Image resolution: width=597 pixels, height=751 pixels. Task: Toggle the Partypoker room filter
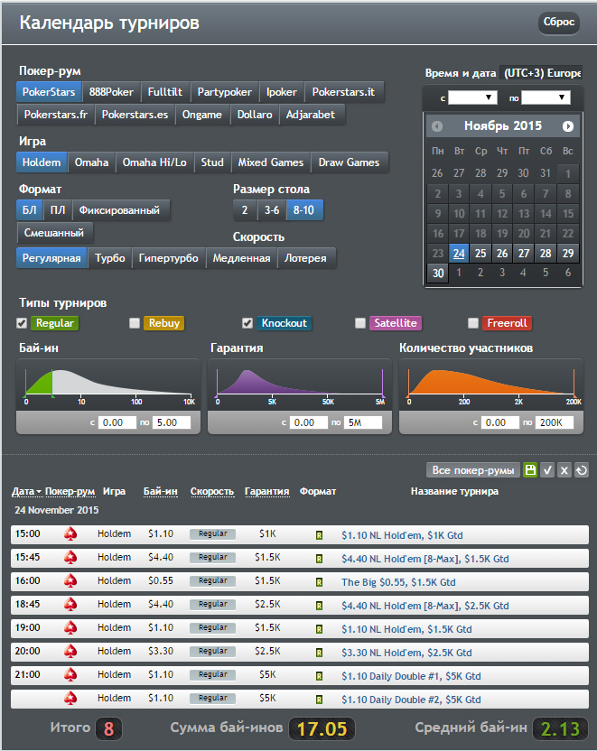(224, 92)
